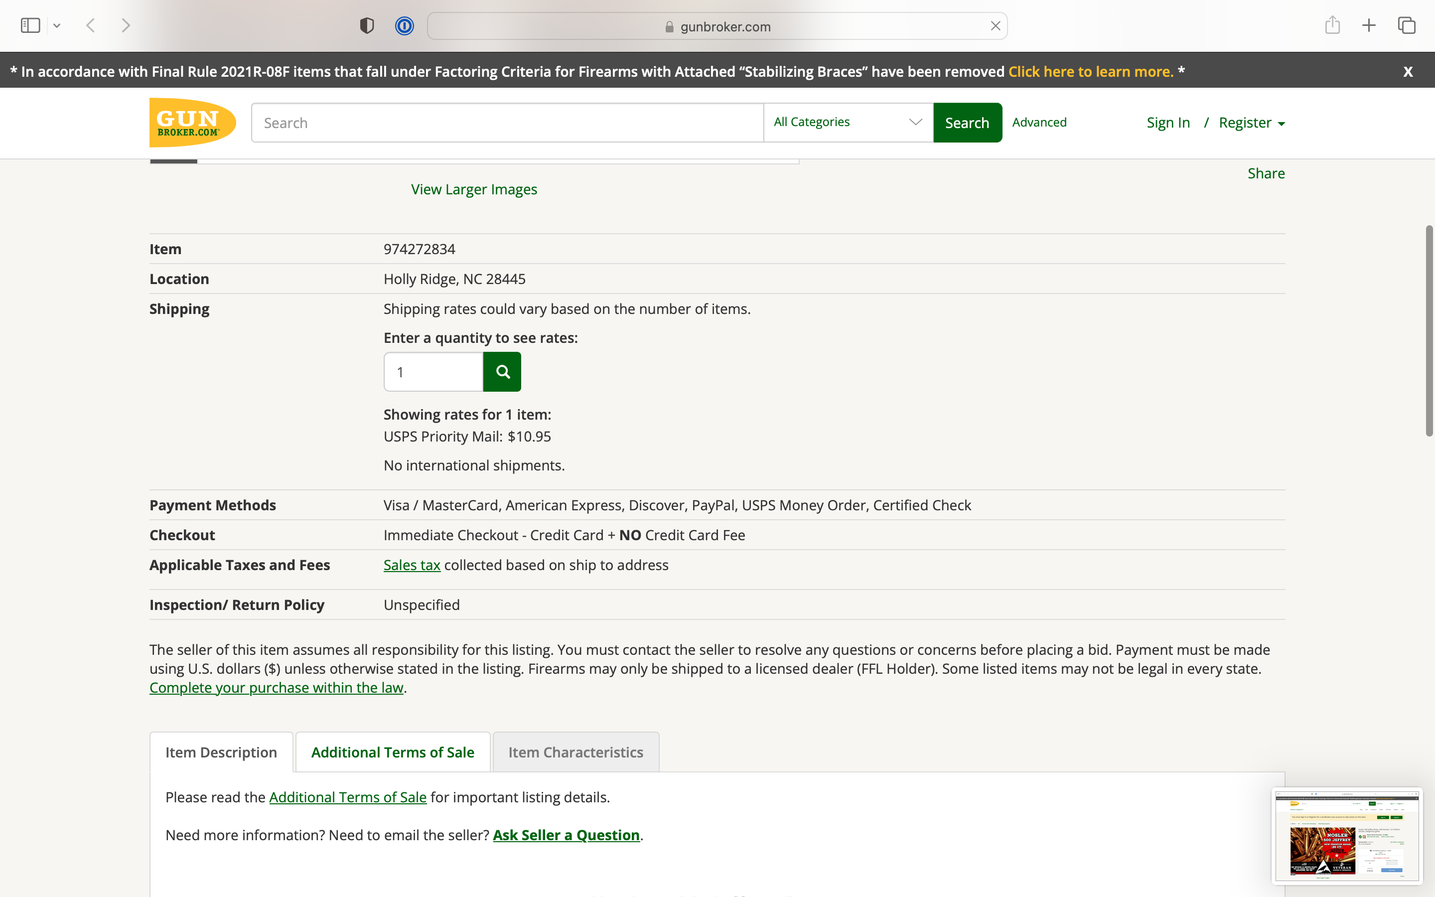Click the Safari share icon

pos(1332,25)
